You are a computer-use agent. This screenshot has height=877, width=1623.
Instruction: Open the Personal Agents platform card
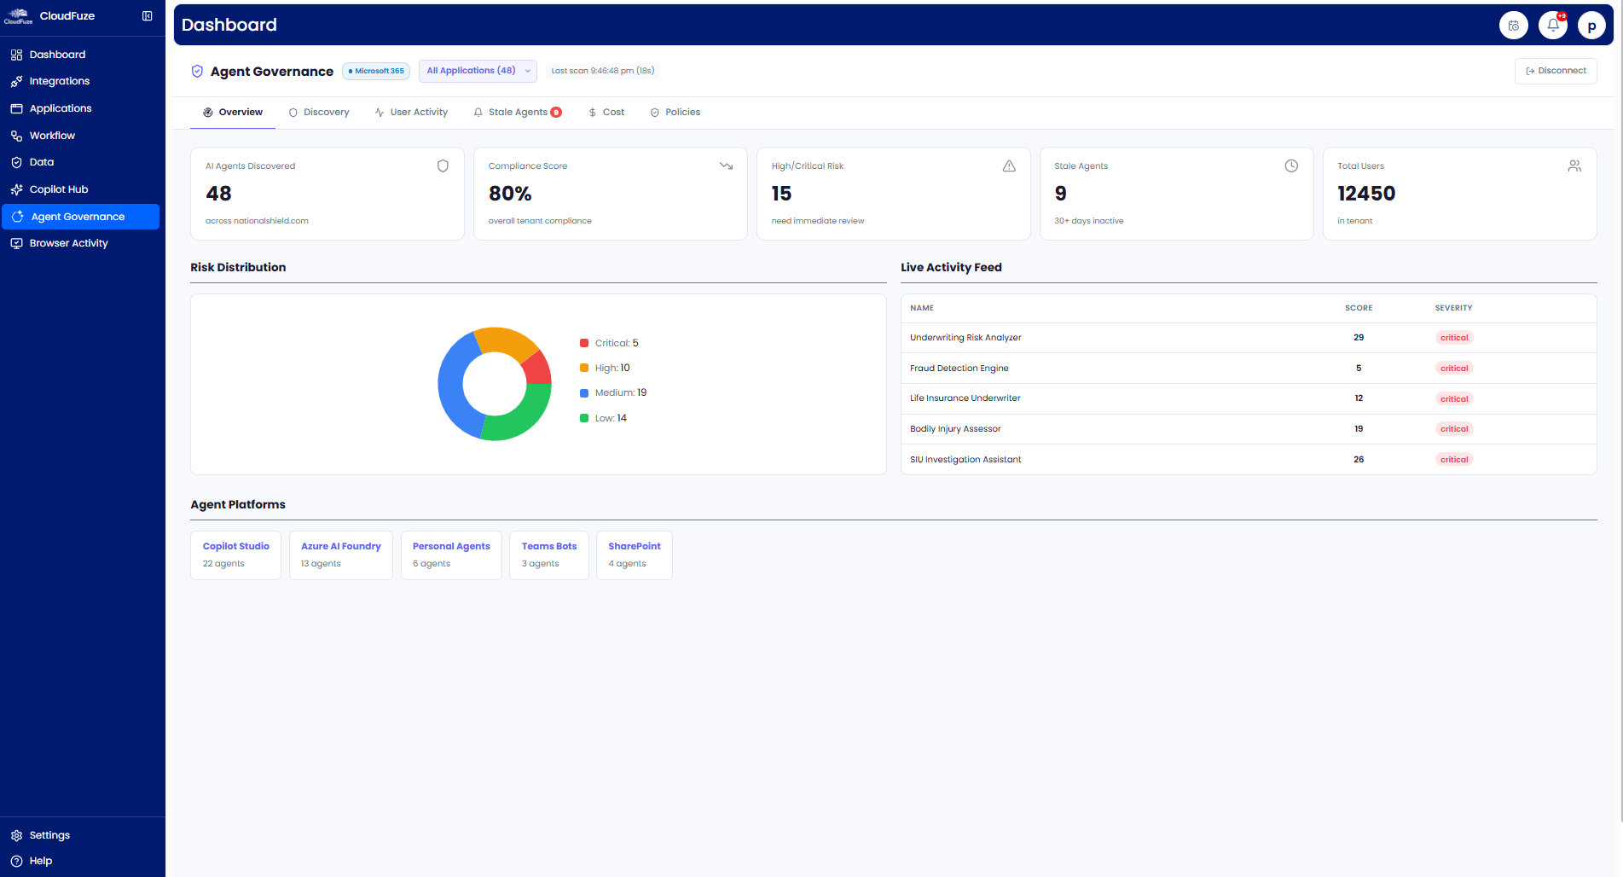451,555
